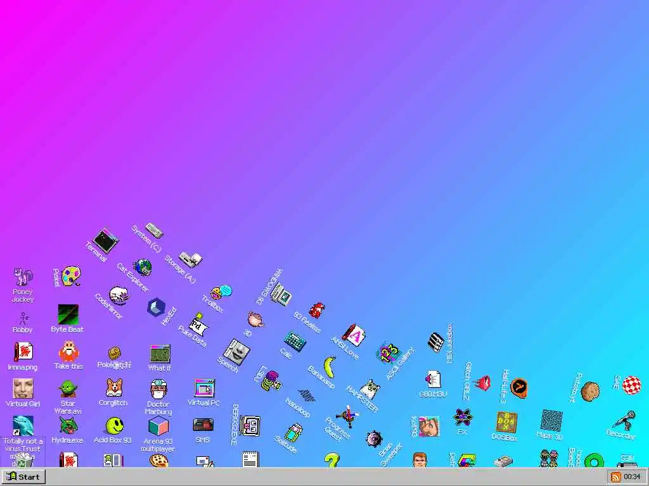649x486 pixels.
Task: Launch Half-Life 3 lambda icon
Action: (519, 388)
